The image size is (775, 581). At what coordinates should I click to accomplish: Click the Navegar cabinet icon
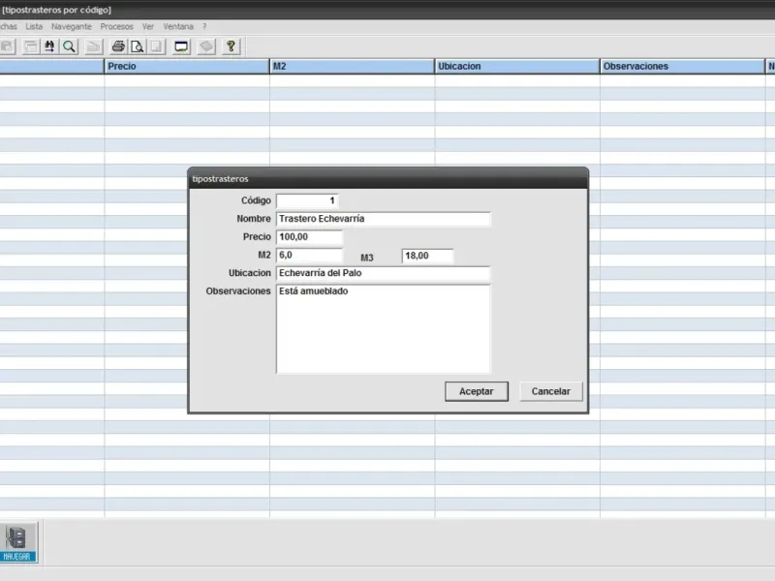click(x=17, y=542)
